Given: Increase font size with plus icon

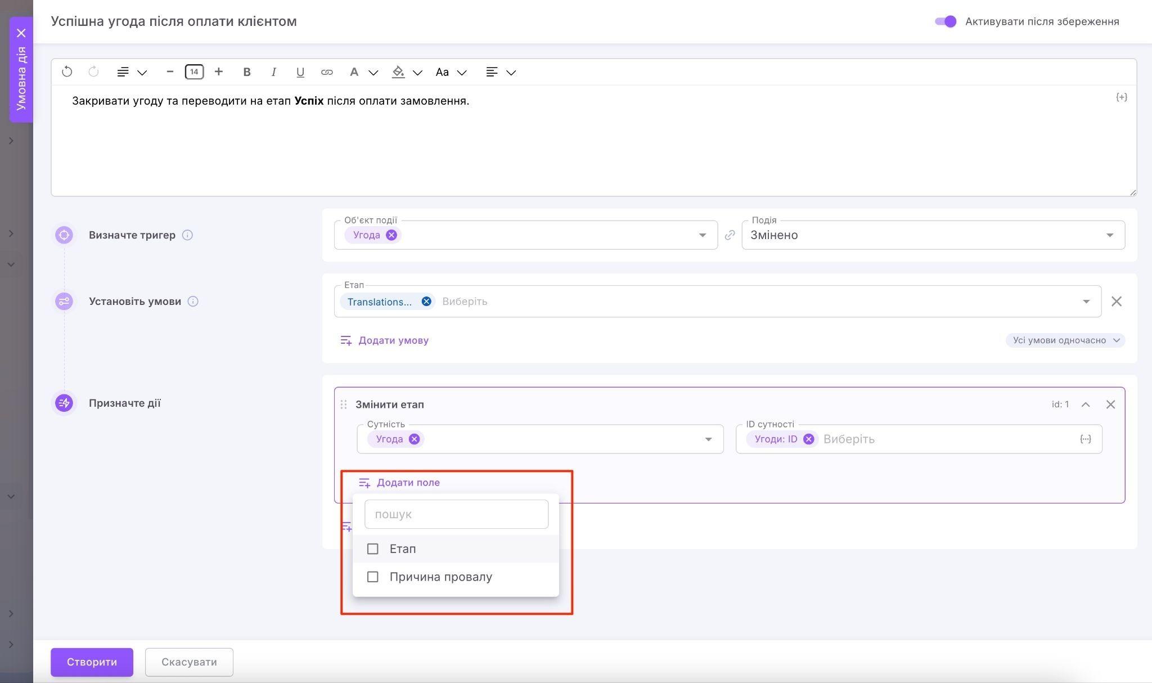Looking at the screenshot, I should 219,72.
